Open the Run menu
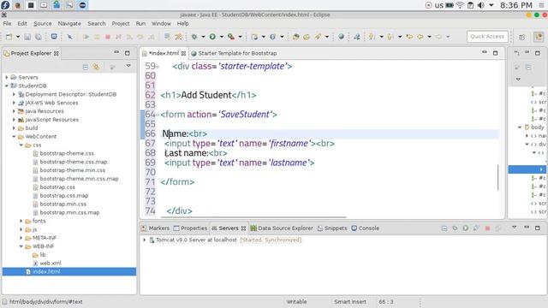 pos(140,23)
